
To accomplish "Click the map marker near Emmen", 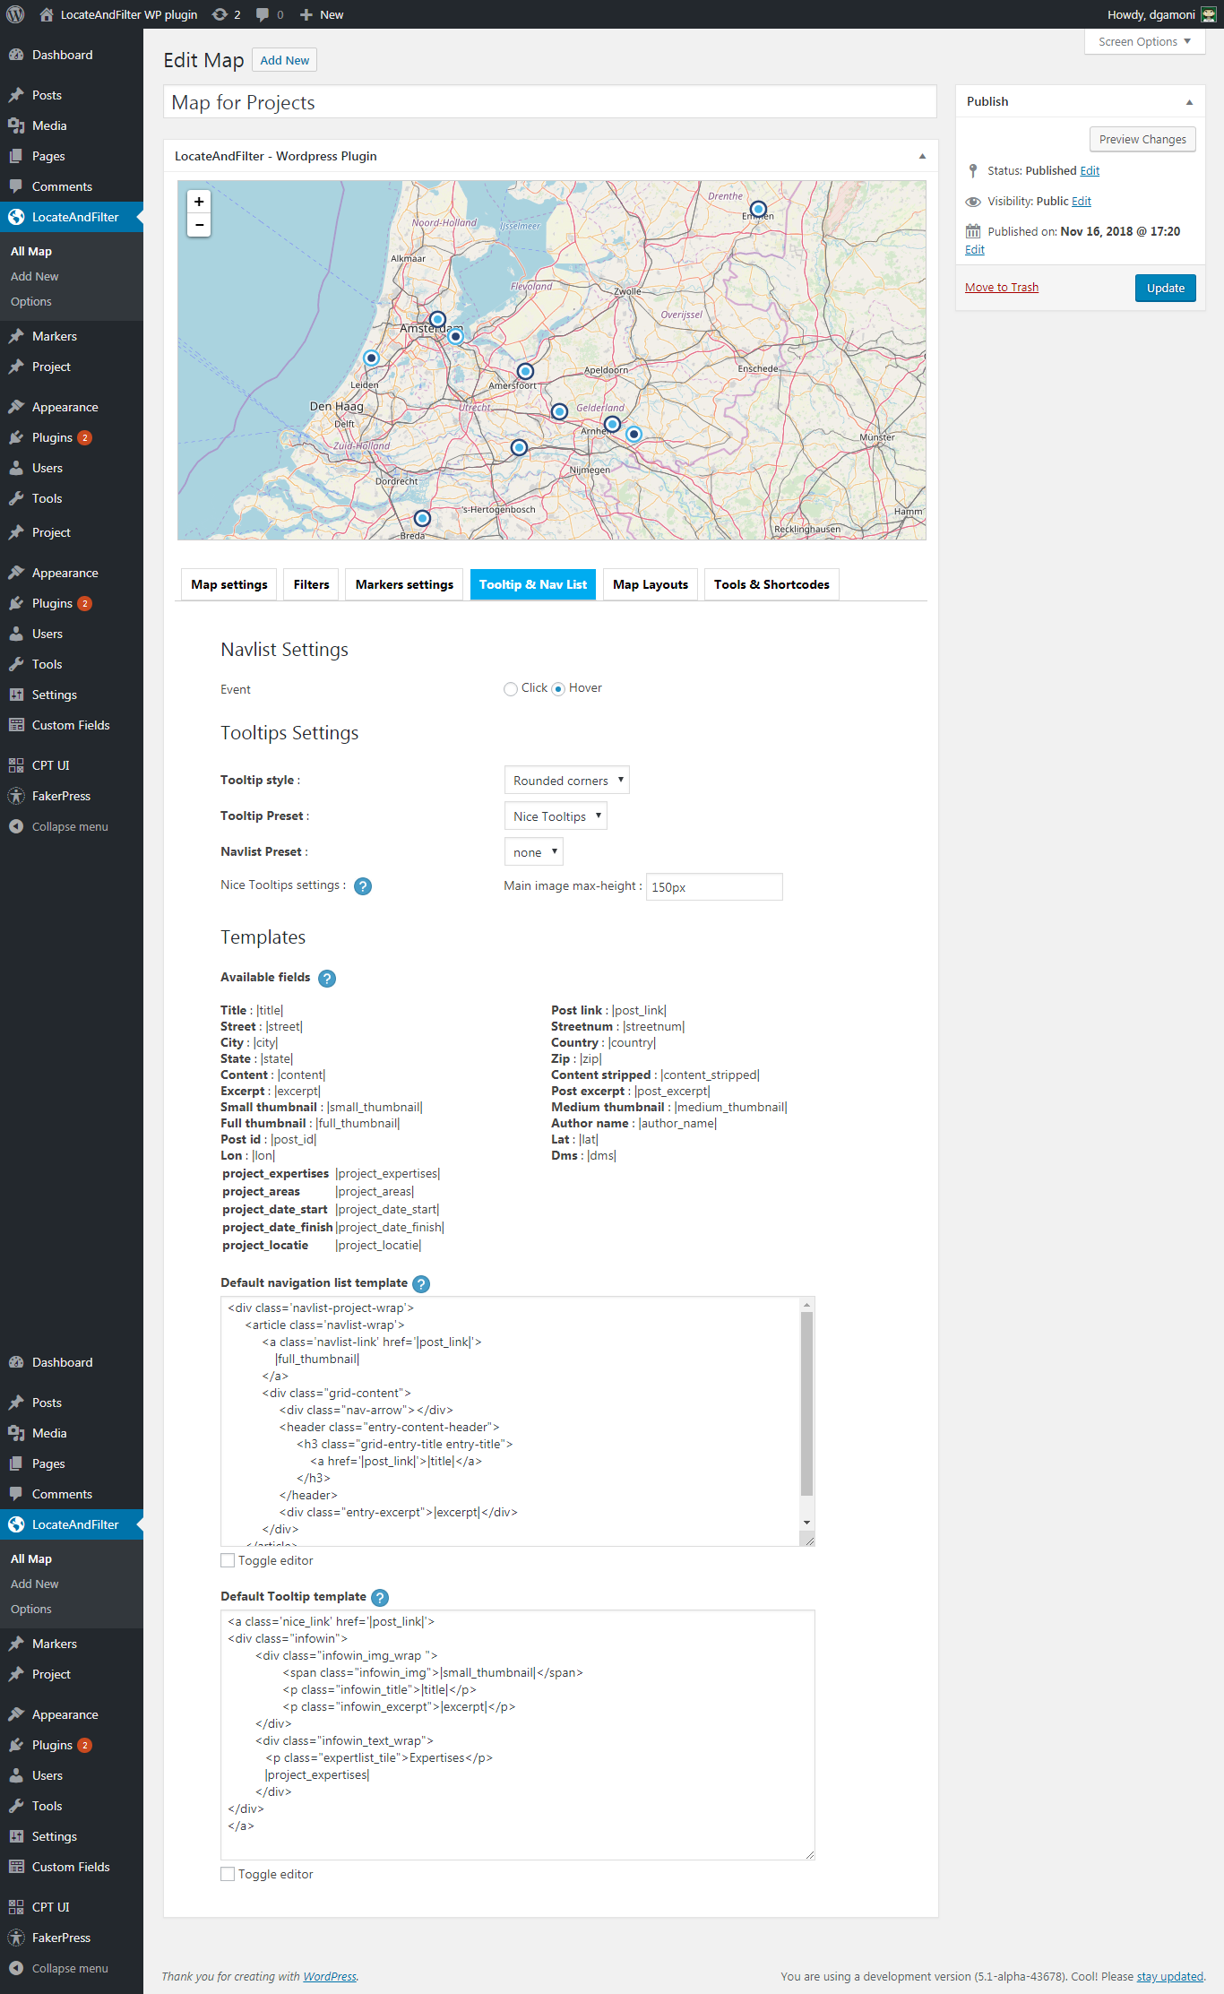I will click(x=758, y=208).
